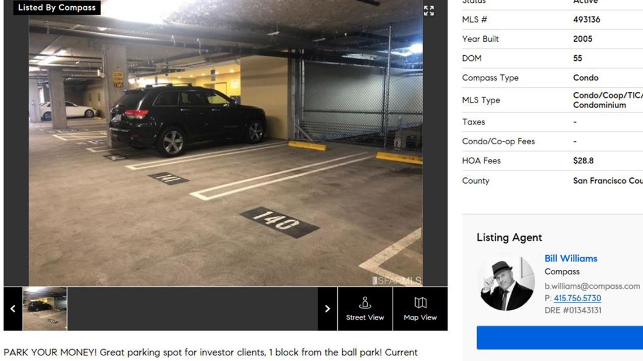Click the MLS number 493136
This screenshot has width=643, height=361.
pyautogui.click(x=587, y=20)
